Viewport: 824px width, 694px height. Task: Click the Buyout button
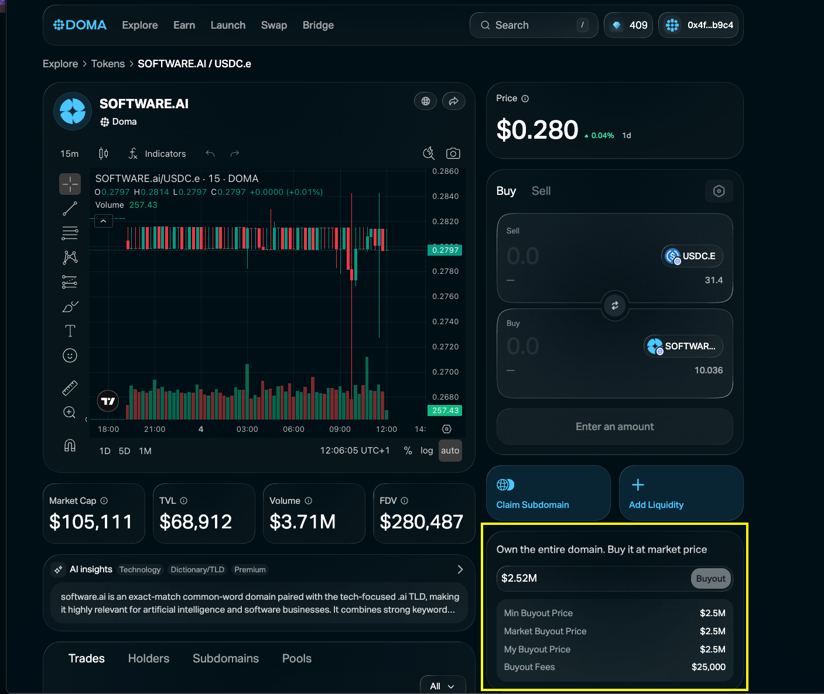711,578
